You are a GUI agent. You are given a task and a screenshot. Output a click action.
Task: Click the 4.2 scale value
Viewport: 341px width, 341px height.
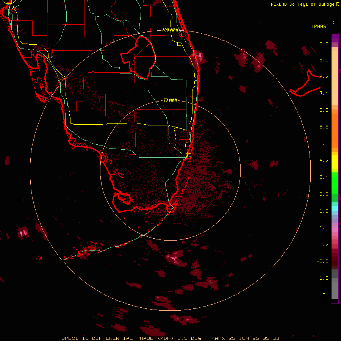(x=324, y=161)
